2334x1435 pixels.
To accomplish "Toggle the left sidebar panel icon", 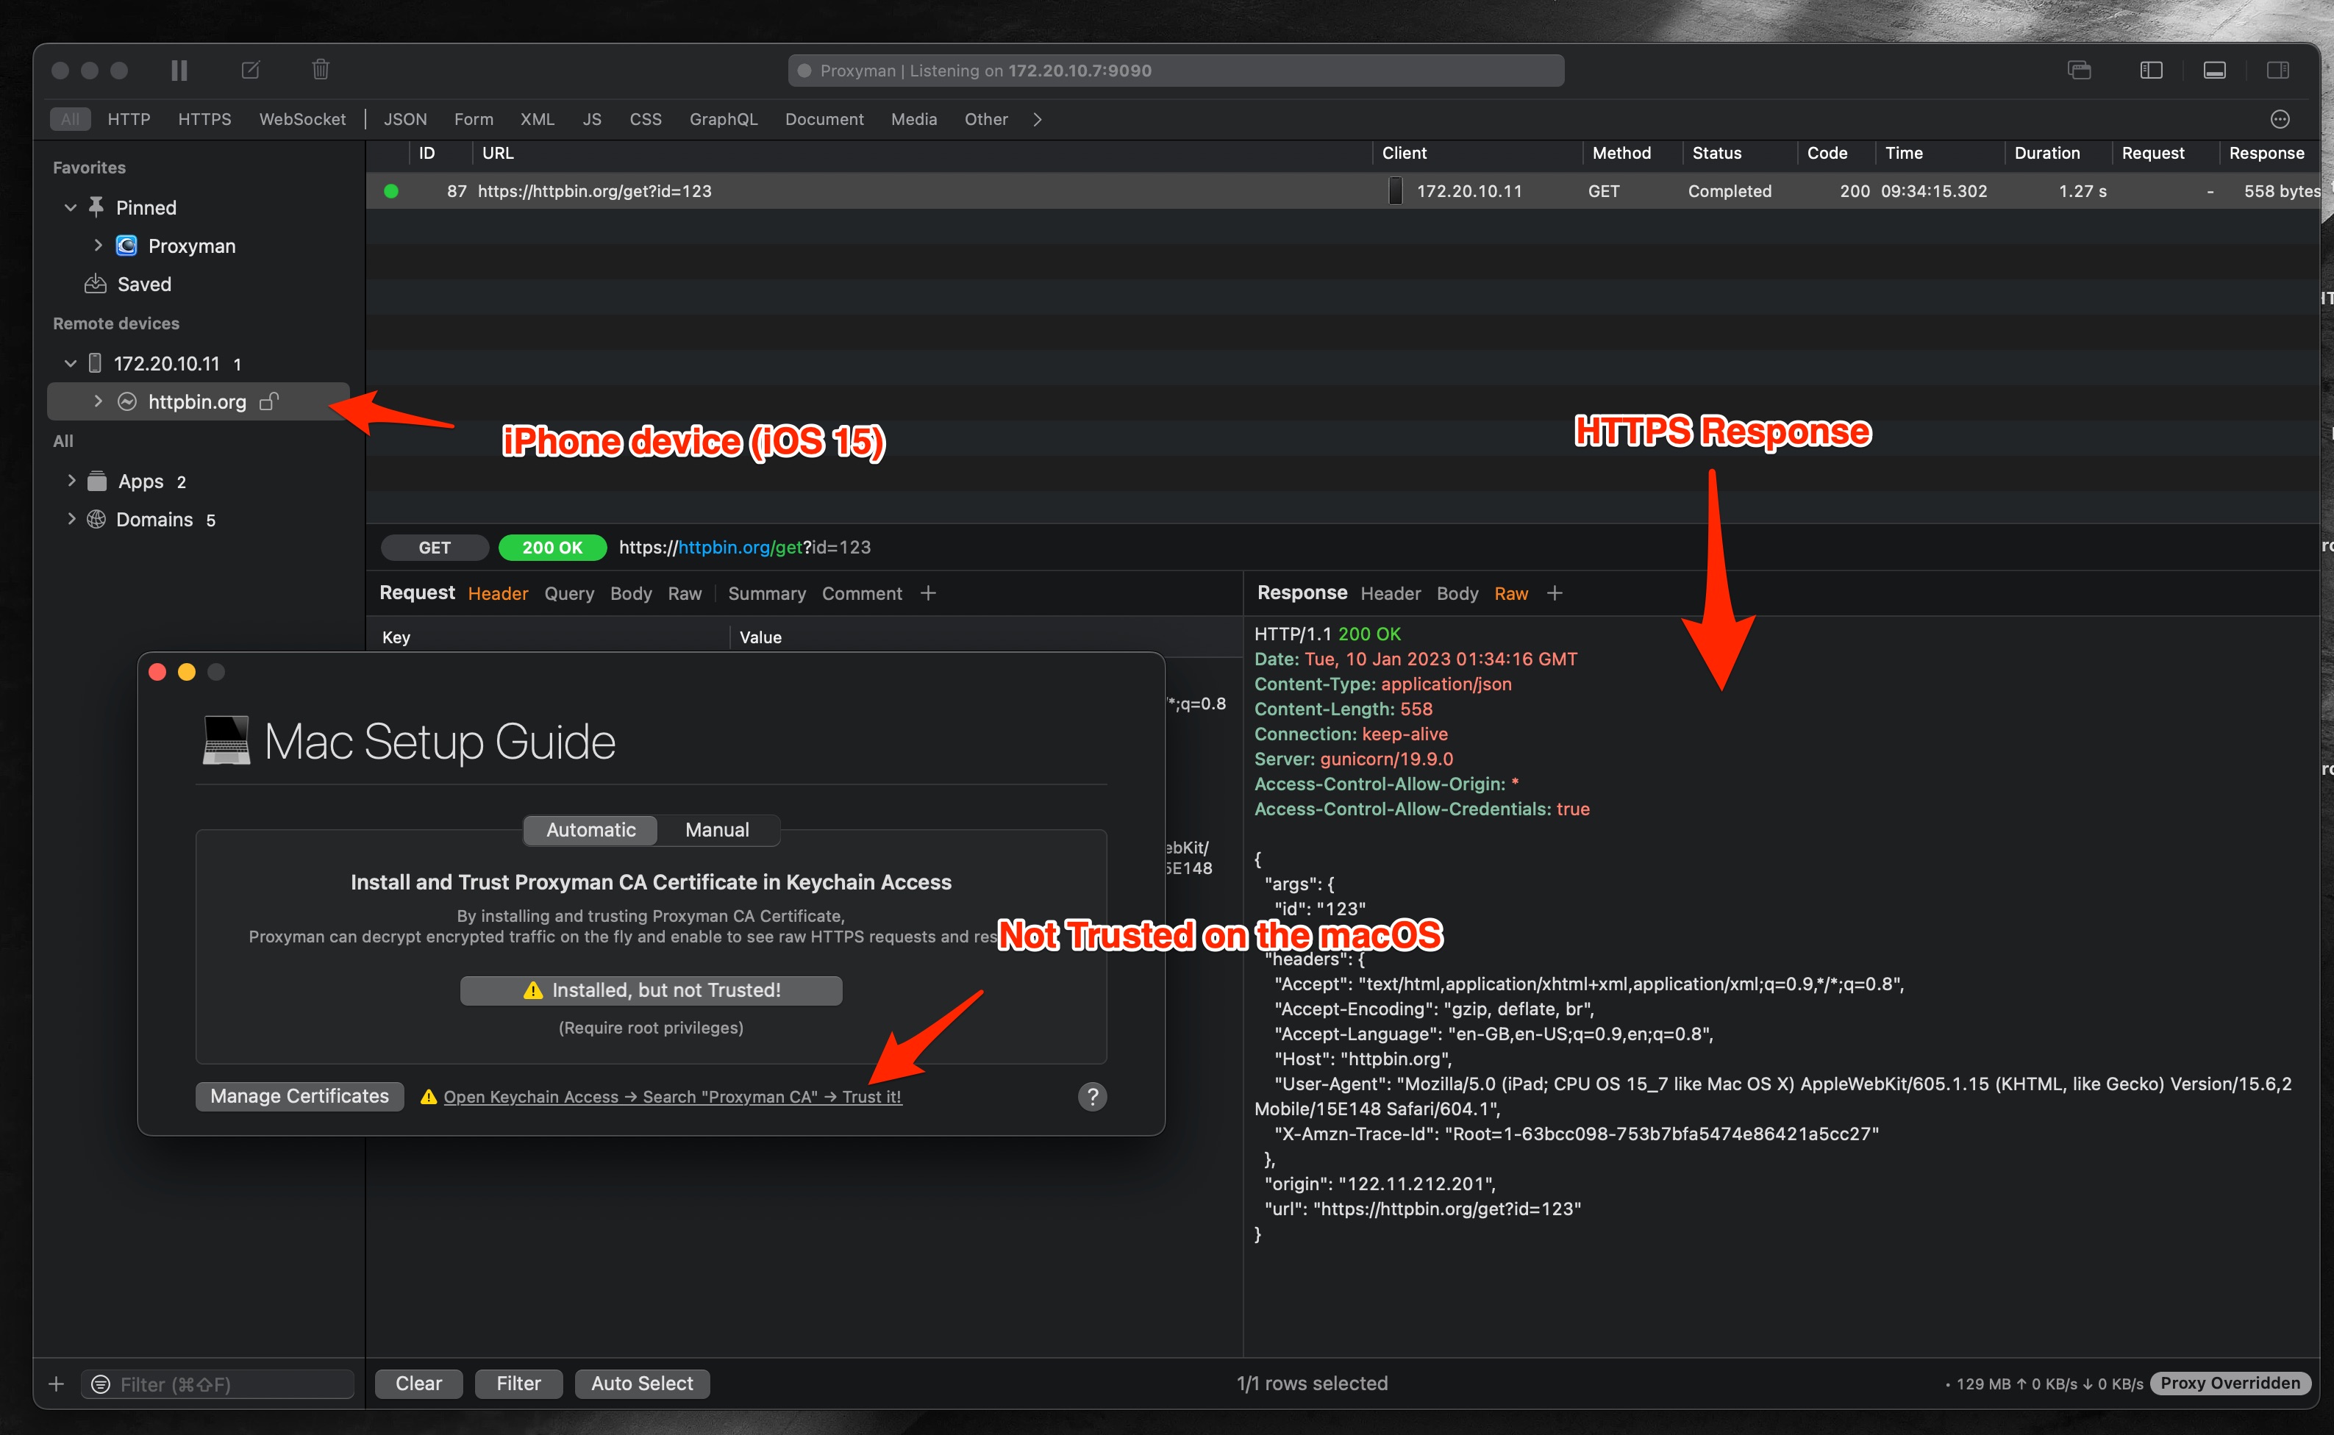I will [2151, 71].
